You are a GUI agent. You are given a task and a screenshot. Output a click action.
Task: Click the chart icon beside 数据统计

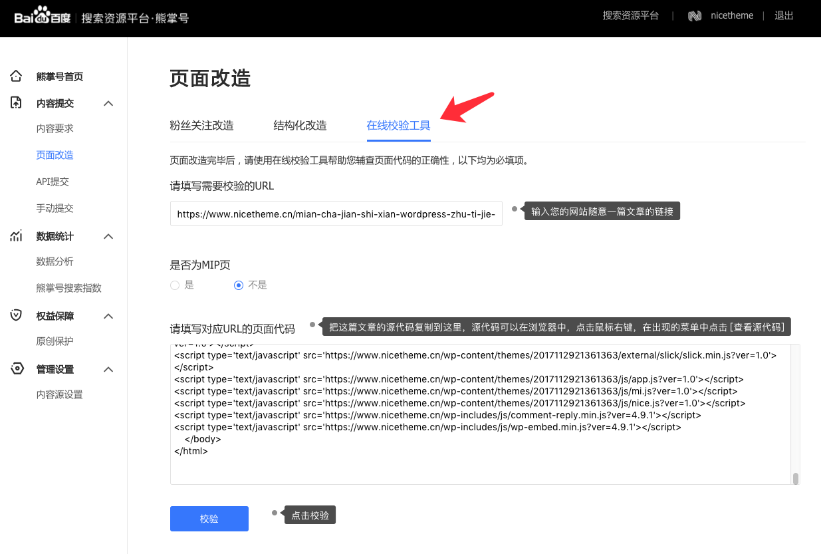pos(17,235)
